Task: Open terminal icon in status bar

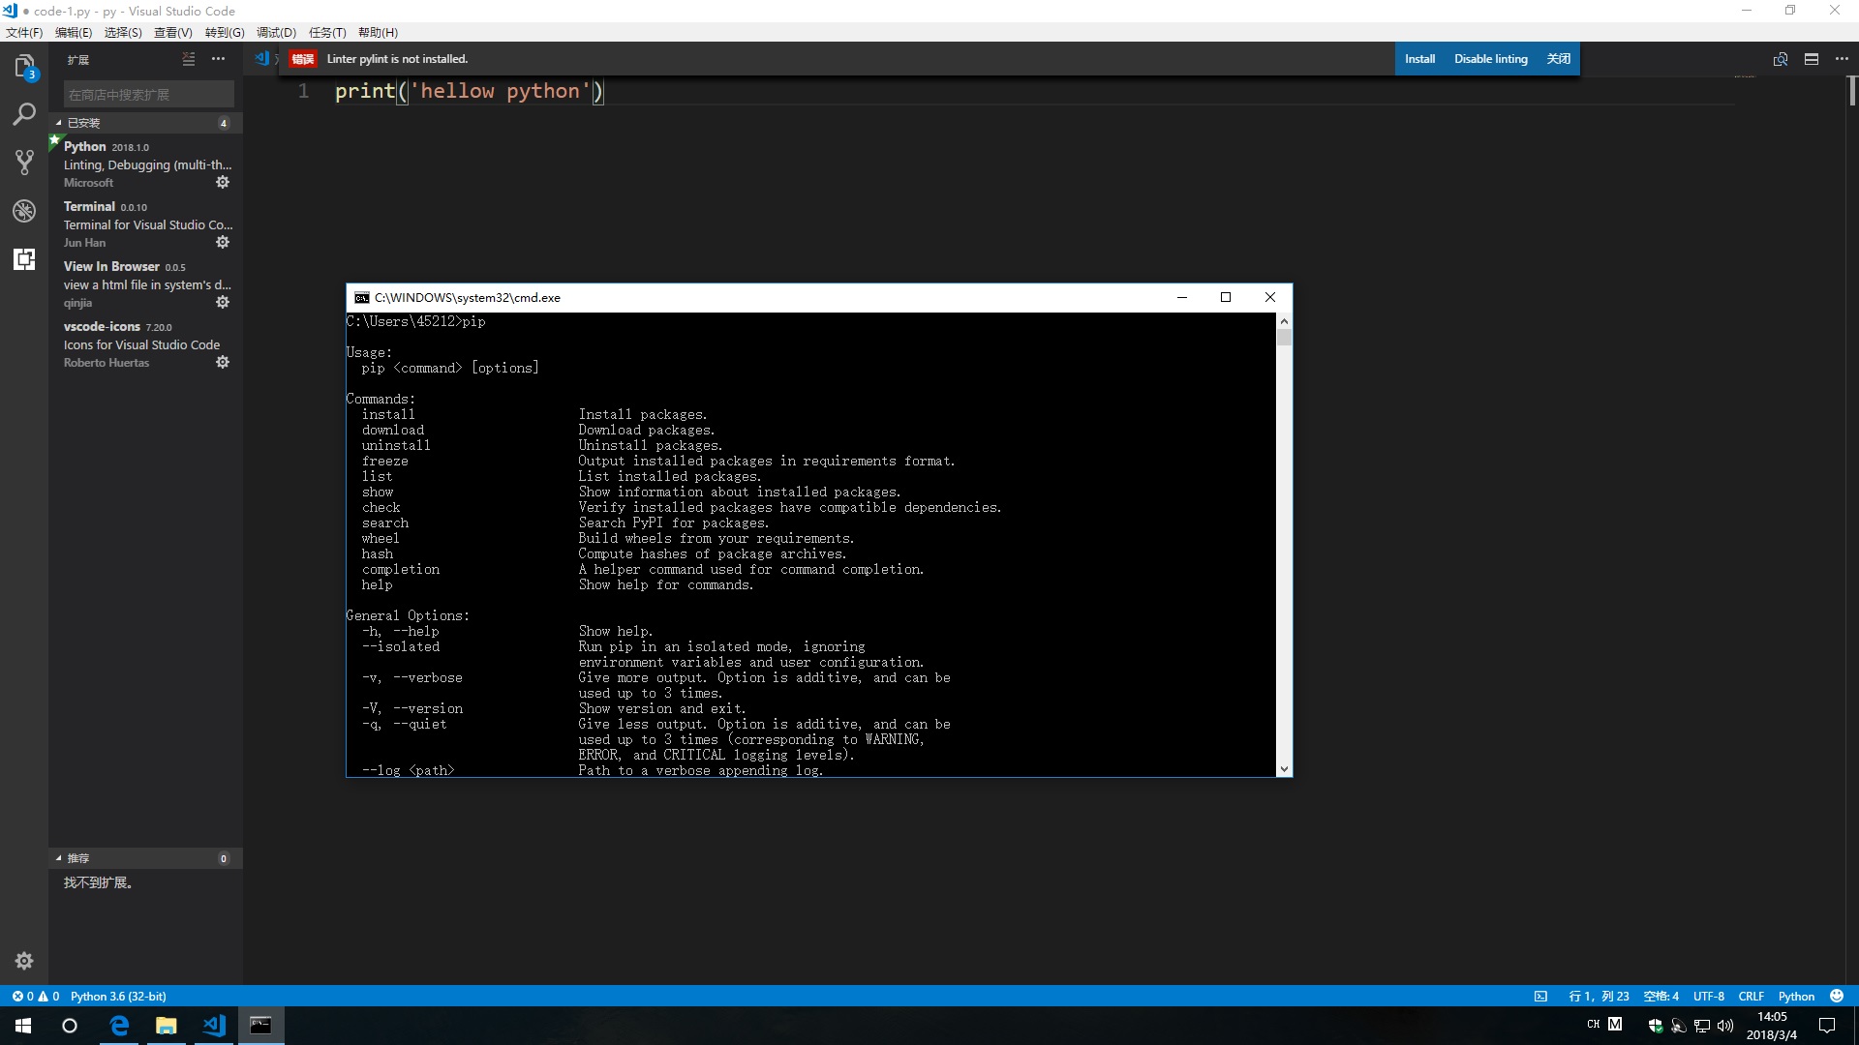Action: (x=1540, y=996)
